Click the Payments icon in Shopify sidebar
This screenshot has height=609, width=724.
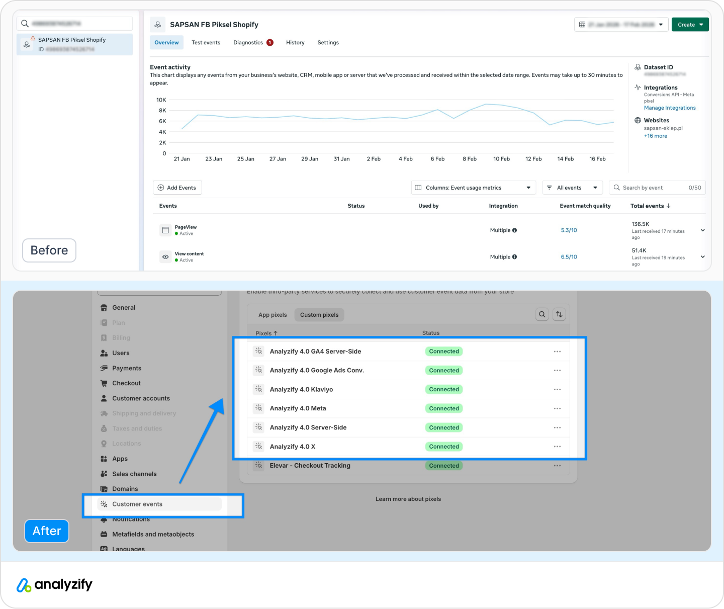(104, 368)
